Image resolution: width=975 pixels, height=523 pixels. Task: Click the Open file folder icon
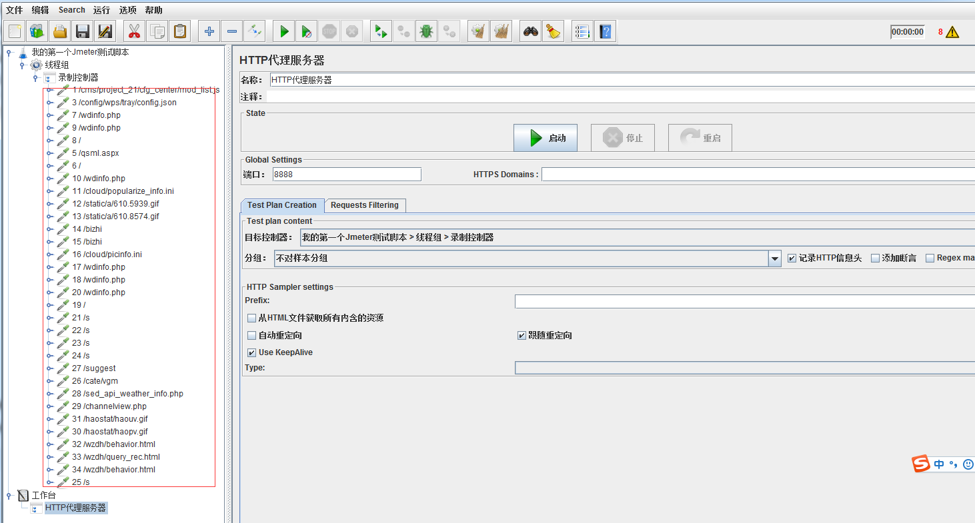point(60,31)
